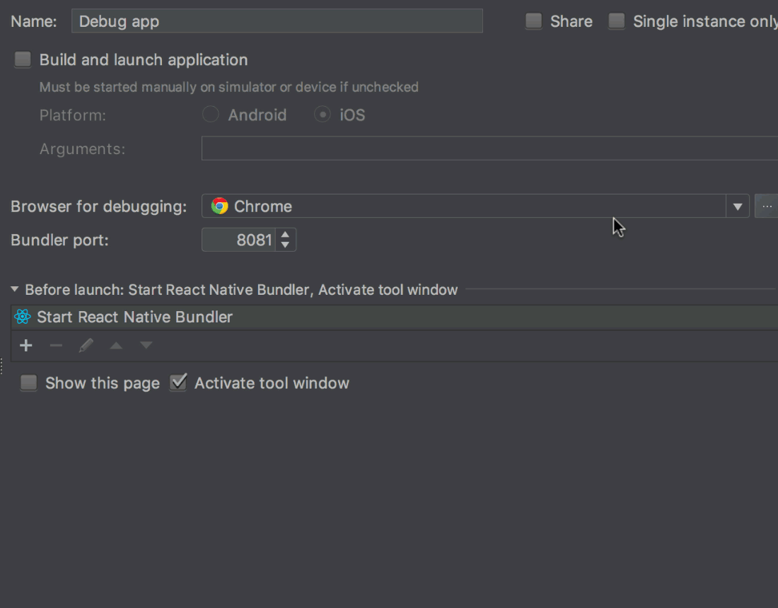Move the bundler task down
The width and height of the screenshot is (778, 608).
[145, 345]
